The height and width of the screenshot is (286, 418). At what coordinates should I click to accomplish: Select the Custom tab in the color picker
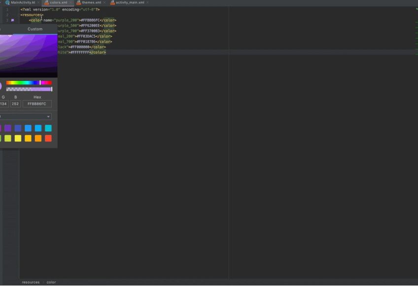click(x=35, y=29)
